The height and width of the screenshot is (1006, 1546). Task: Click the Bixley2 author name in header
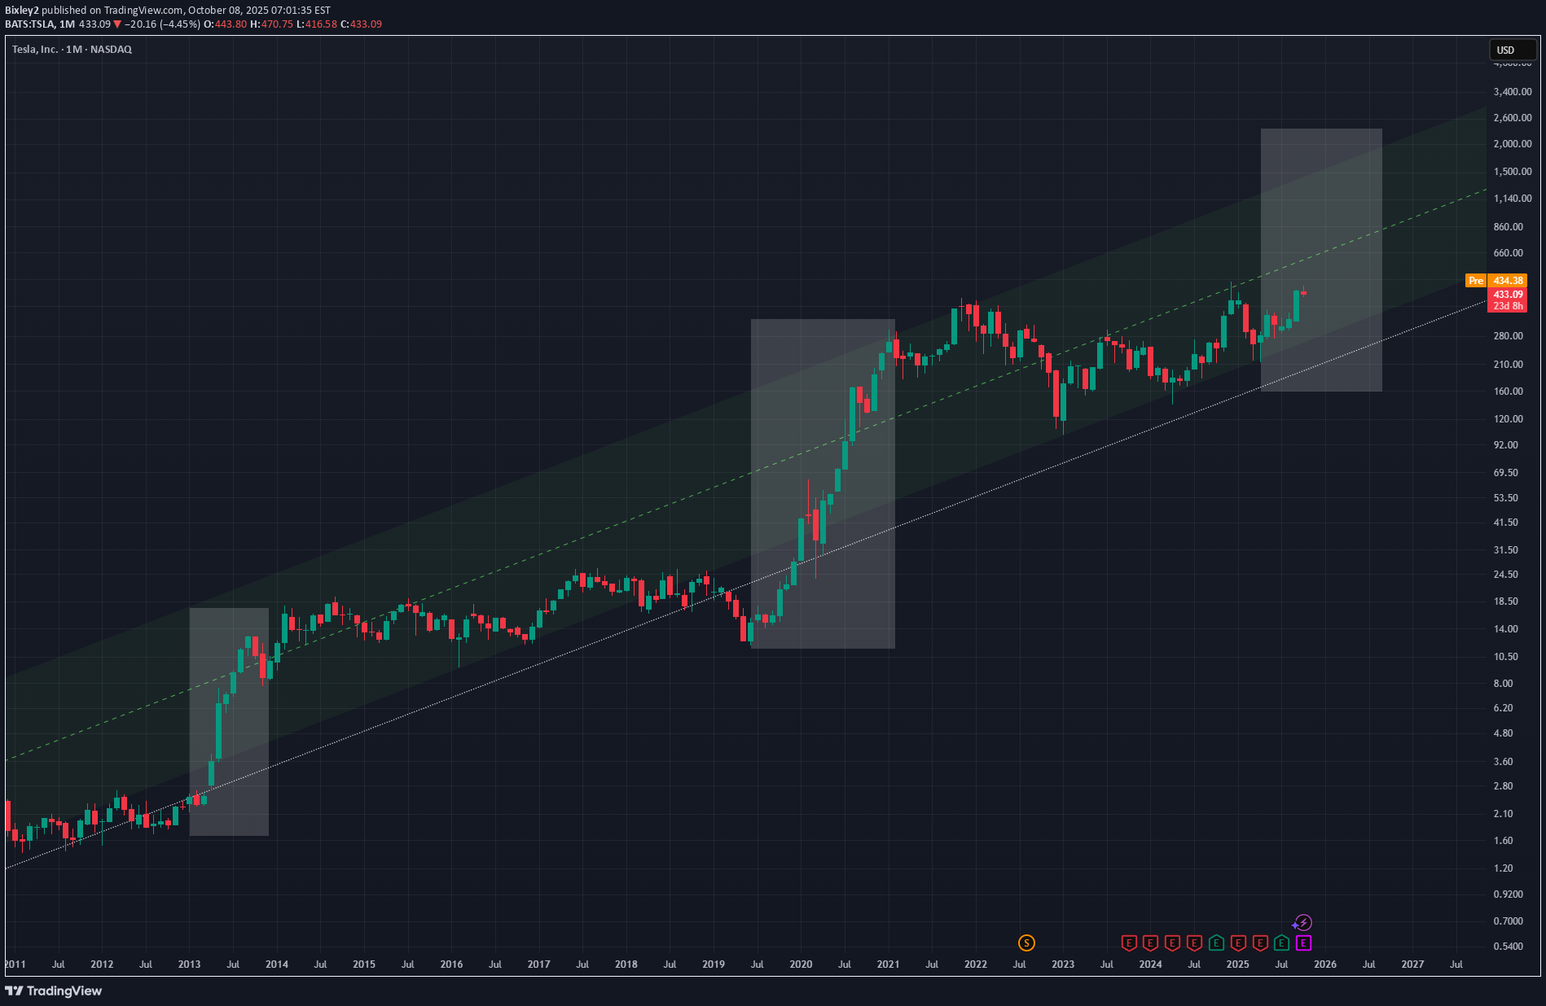(22, 11)
